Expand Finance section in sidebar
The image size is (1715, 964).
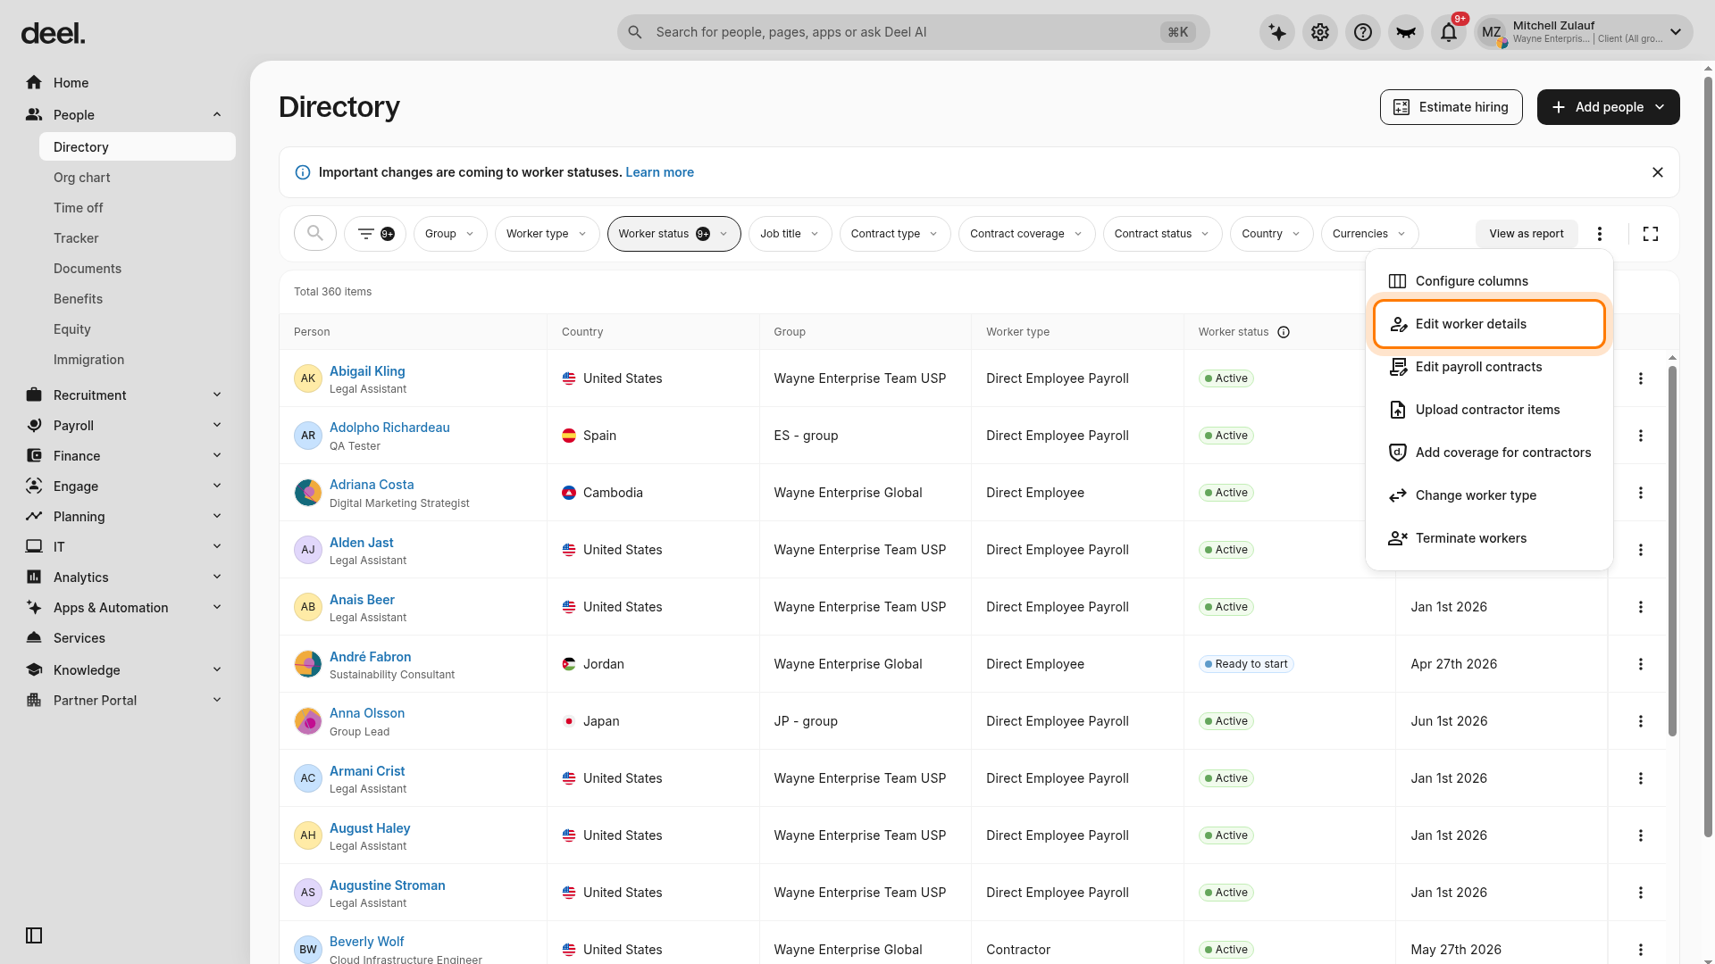(x=217, y=456)
